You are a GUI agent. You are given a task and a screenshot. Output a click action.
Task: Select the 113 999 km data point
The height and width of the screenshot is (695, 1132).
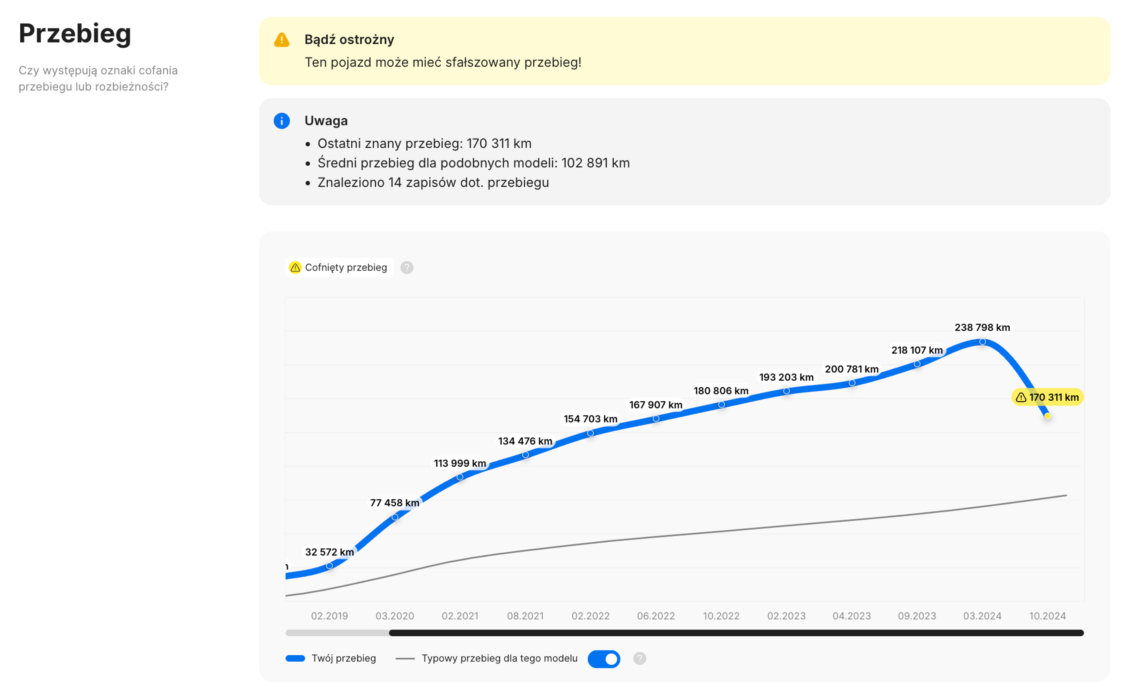(460, 477)
